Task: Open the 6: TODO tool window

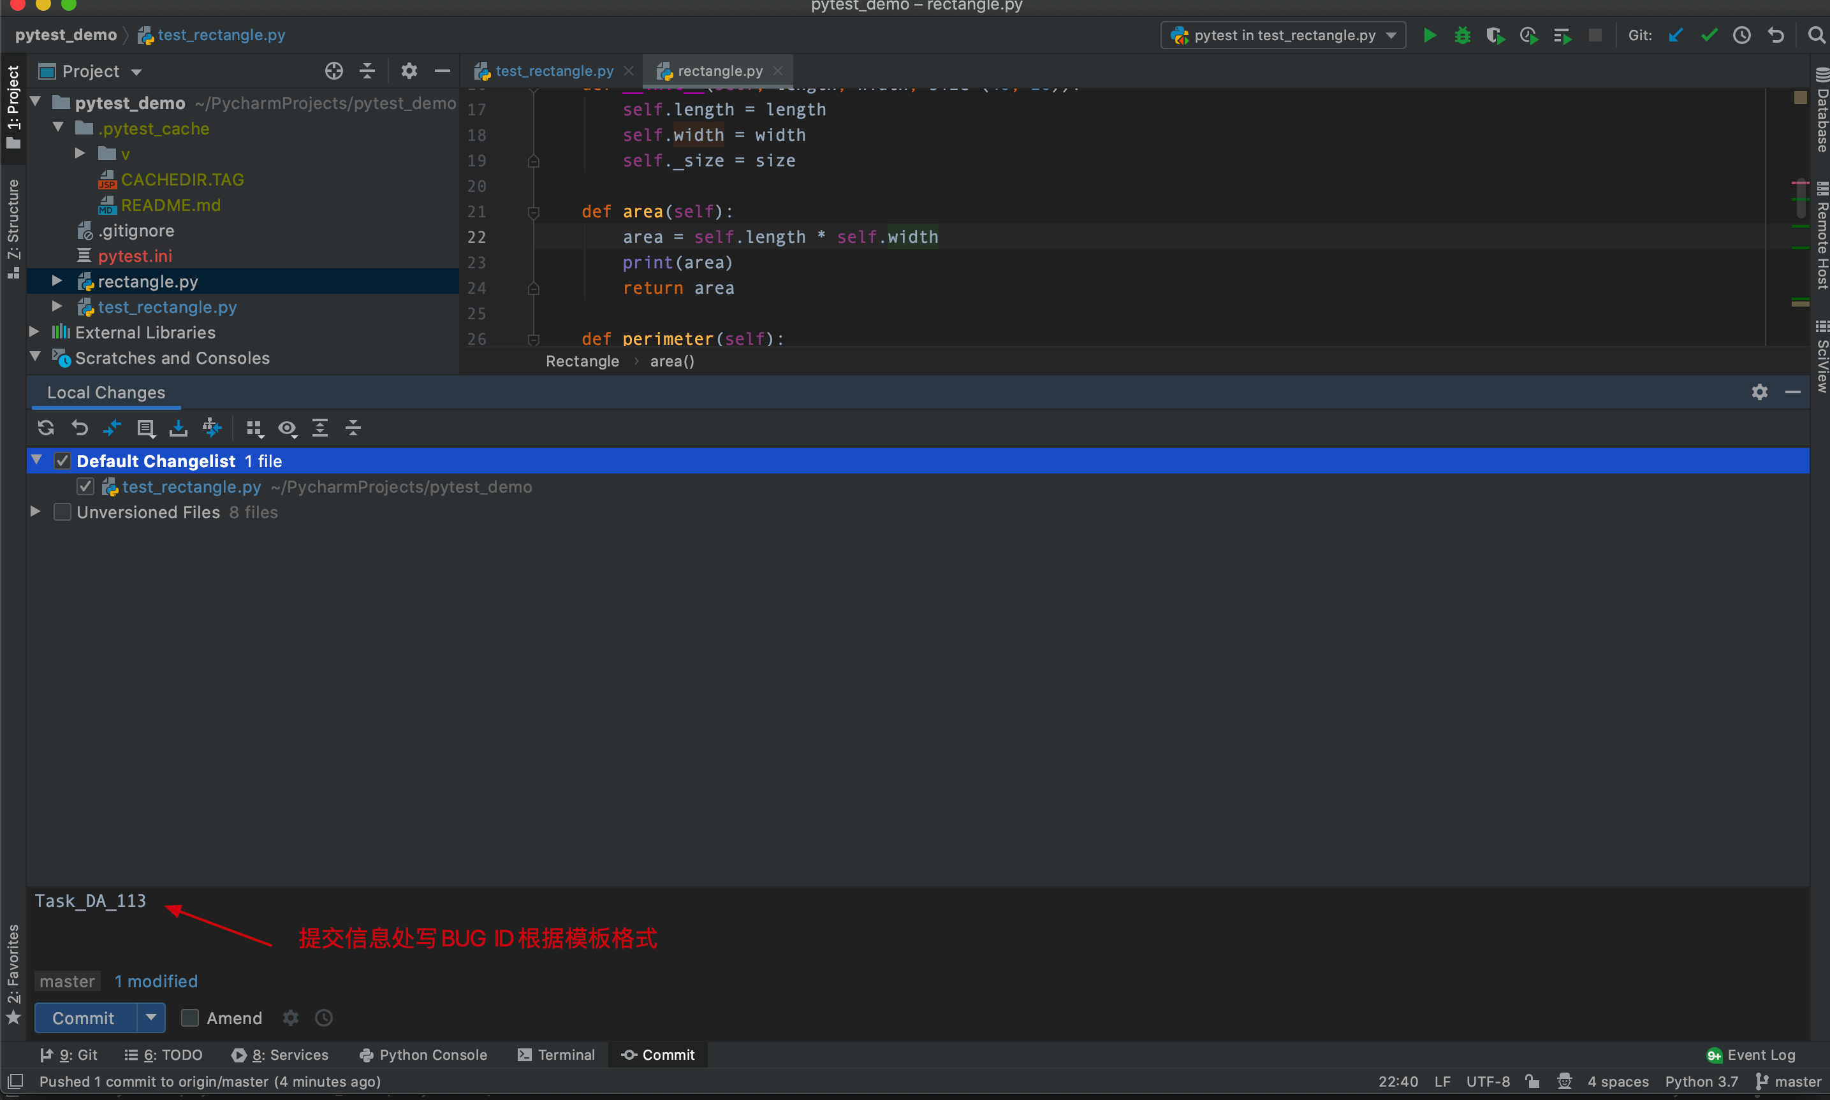Action: click(x=163, y=1054)
